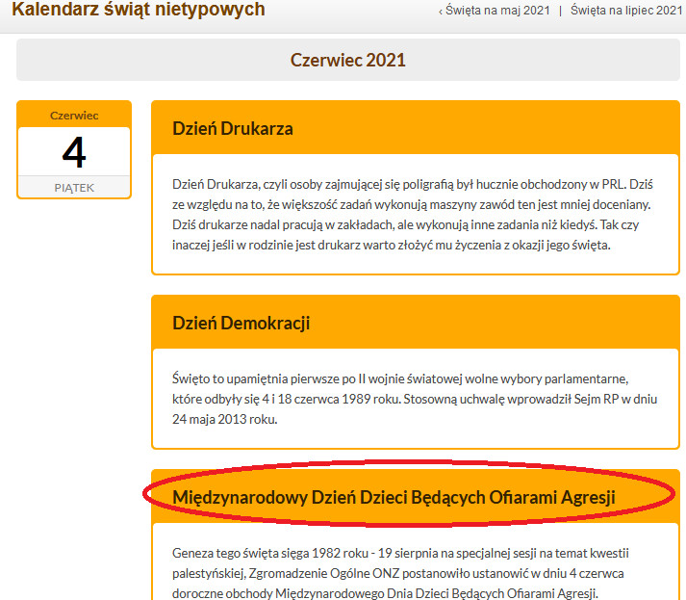This screenshot has width=686, height=600.
Task: Go to Święta na lipiec 2021
Action: (x=626, y=11)
